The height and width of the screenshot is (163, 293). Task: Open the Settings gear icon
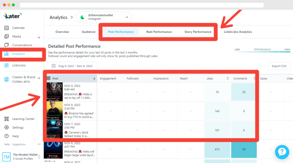click(7, 128)
